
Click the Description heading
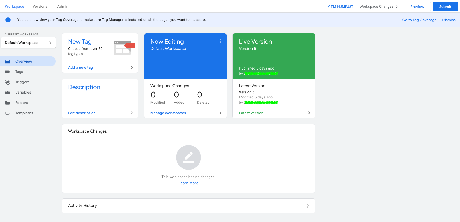(x=84, y=87)
